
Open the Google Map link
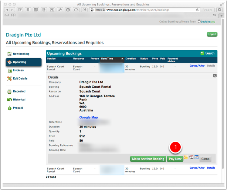pos(88,117)
